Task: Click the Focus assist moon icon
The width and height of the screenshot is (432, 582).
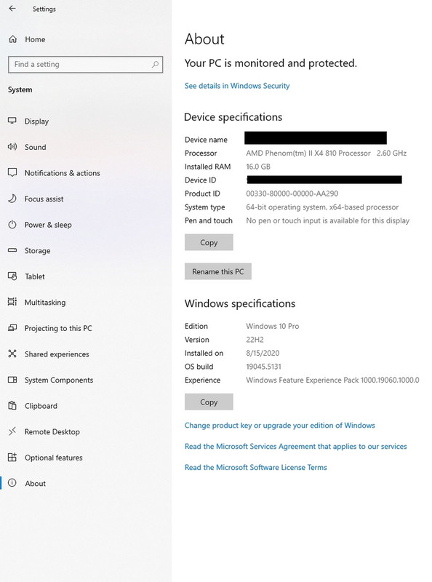Action: (x=12, y=199)
